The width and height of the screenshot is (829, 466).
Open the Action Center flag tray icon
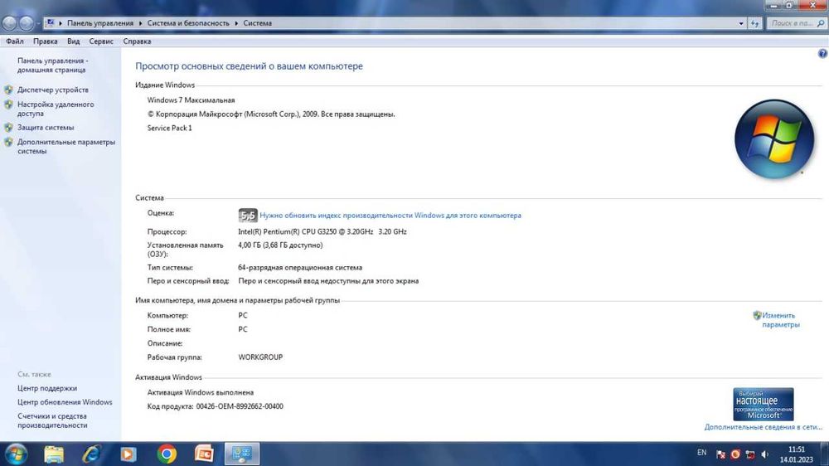[720, 454]
